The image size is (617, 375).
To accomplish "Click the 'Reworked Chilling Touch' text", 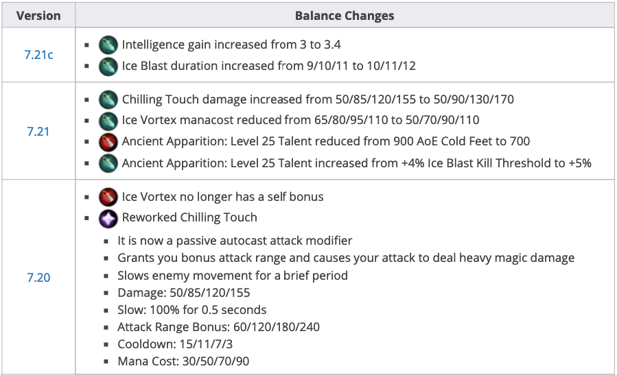I will tap(189, 218).
